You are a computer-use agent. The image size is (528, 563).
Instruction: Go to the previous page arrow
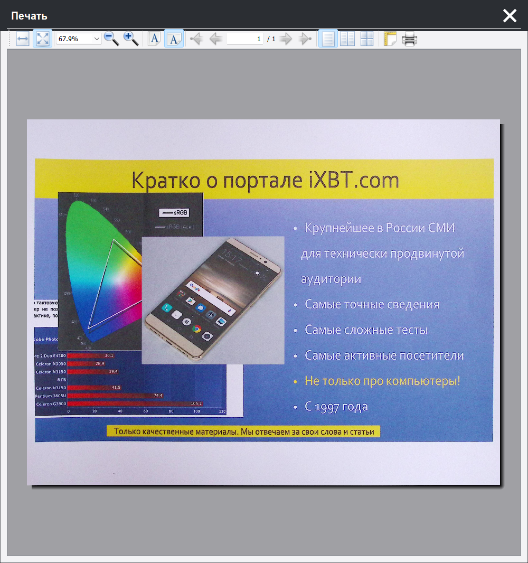coord(215,39)
